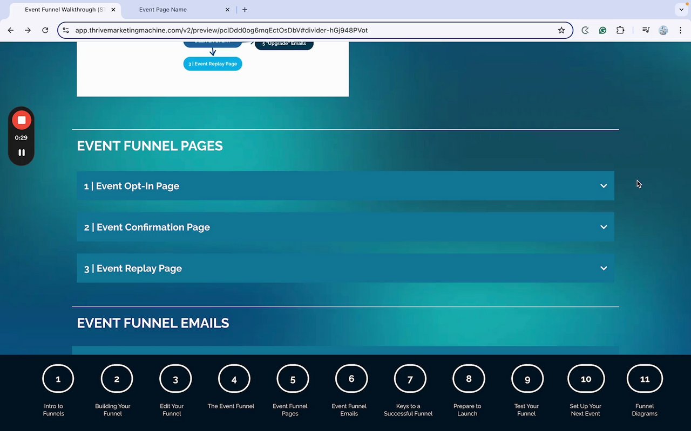Reload the current page

coord(45,30)
